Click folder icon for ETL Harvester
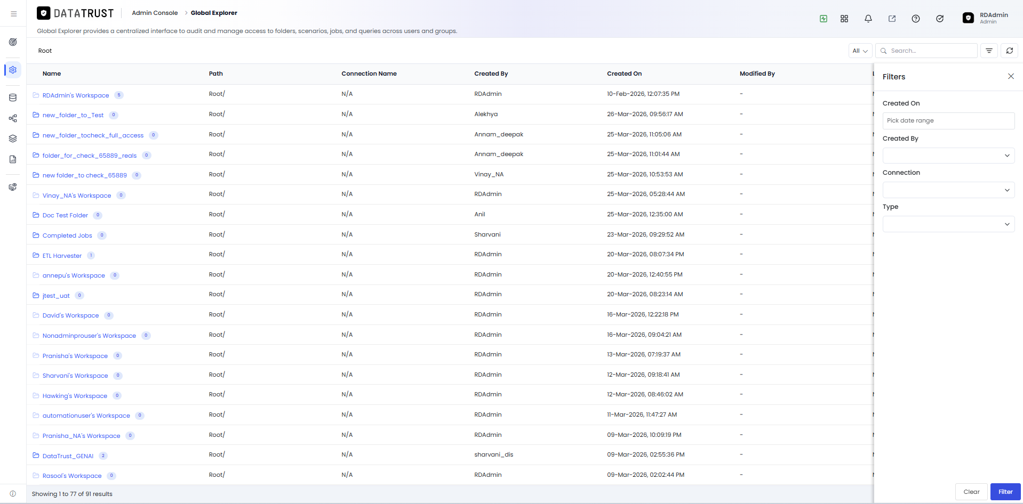 (36, 256)
